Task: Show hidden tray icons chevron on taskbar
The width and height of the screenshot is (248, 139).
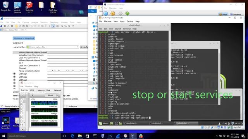Action: pos(217,136)
